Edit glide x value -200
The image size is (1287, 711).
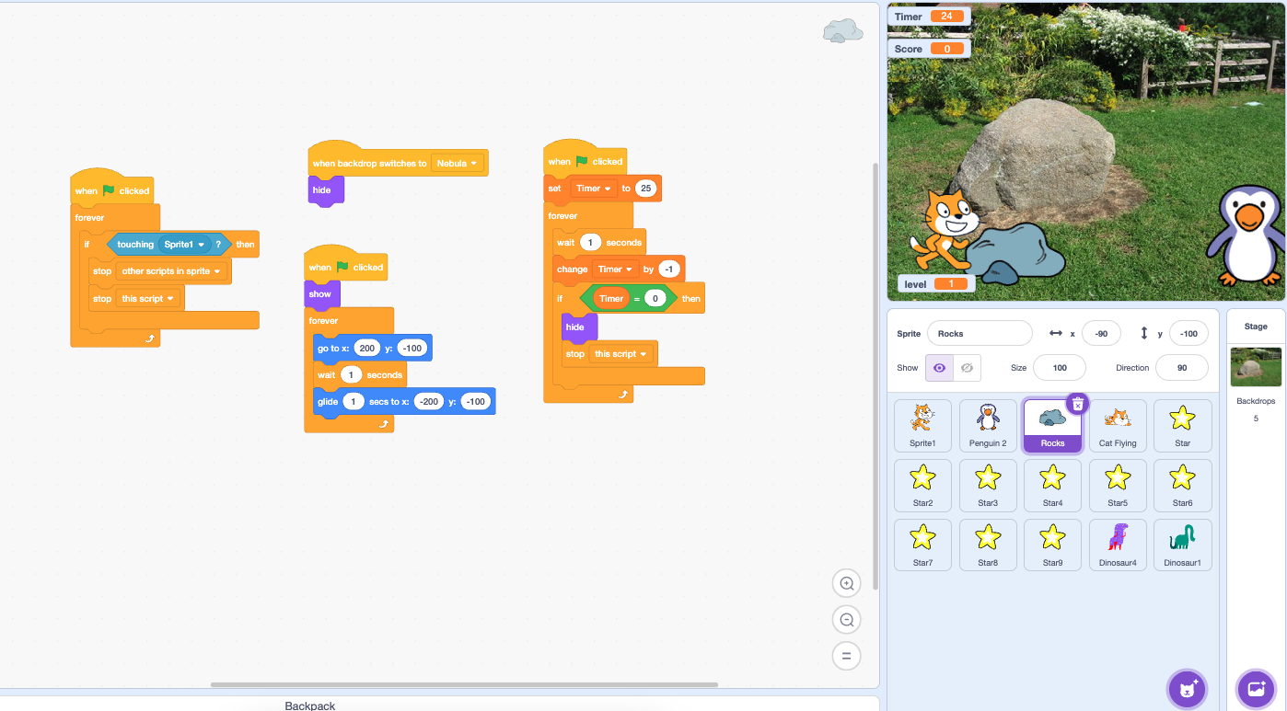(x=429, y=402)
